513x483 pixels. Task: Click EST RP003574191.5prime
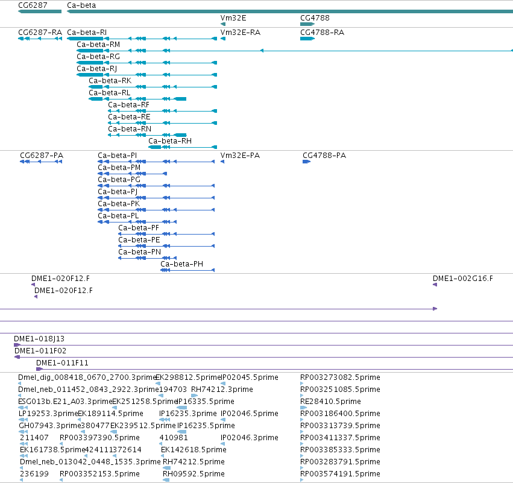tap(340, 474)
